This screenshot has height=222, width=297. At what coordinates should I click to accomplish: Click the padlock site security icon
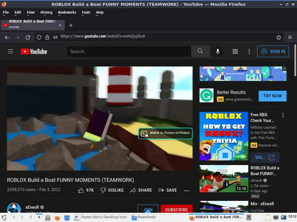pyautogui.click(x=47, y=37)
